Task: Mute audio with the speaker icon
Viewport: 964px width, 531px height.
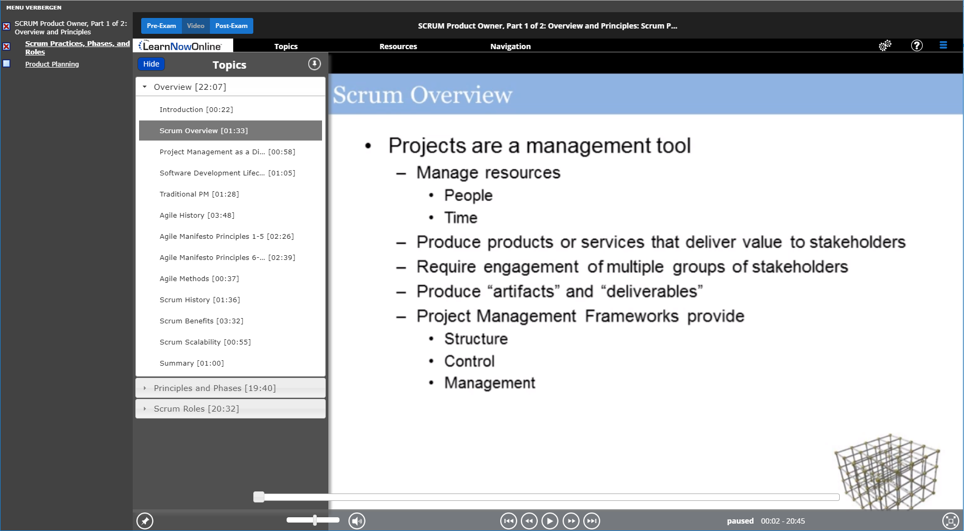Action: click(x=357, y=521)
